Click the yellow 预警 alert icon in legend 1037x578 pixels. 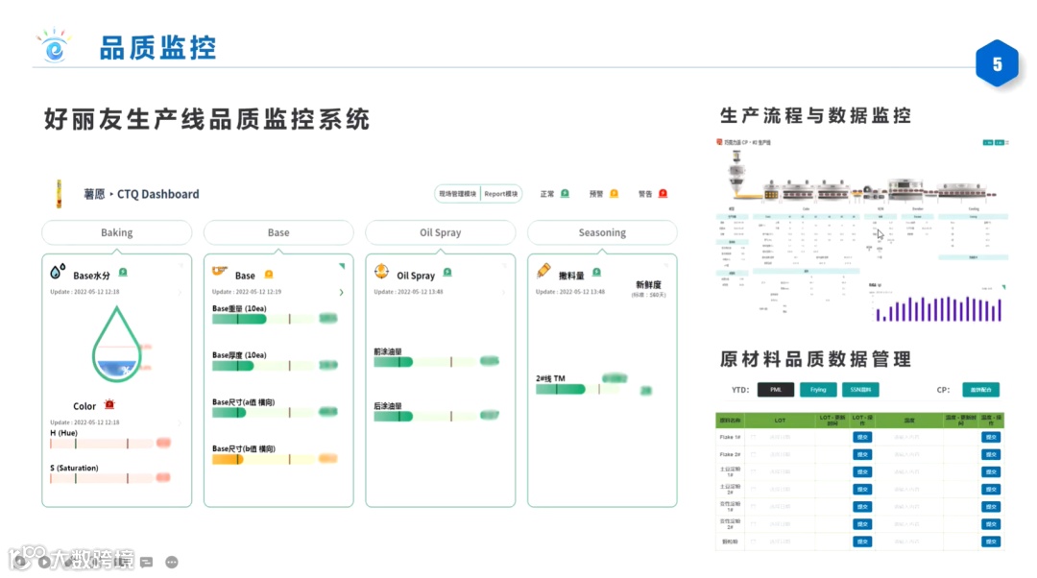(614, 193)
